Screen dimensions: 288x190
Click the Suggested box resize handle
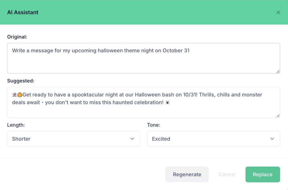pyautogui.click(x=278, y=116)
